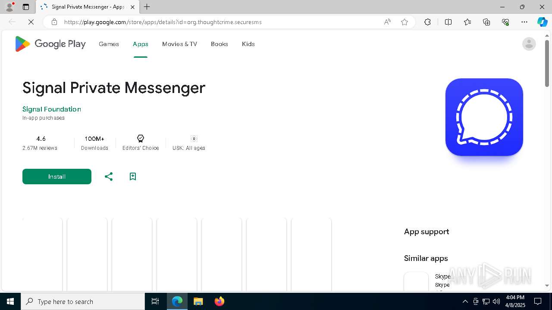The height and width of the screenshot is (310, 552).
Task: Open the taskbar clock and calendar
Action: pos(515,301)
